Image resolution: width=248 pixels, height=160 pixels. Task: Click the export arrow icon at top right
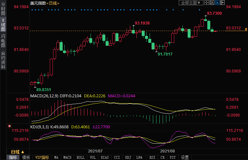222,3
